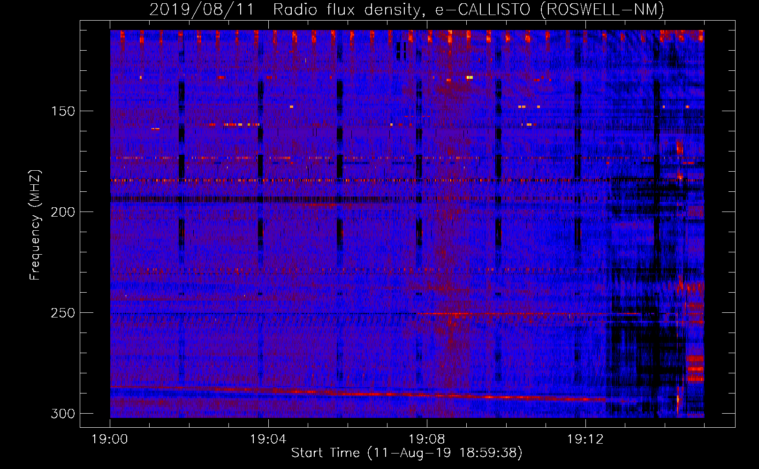The height and width of the screenshot is (469, 759).
Task: Select the 150 frequency axis label
Action: point(62,111)
